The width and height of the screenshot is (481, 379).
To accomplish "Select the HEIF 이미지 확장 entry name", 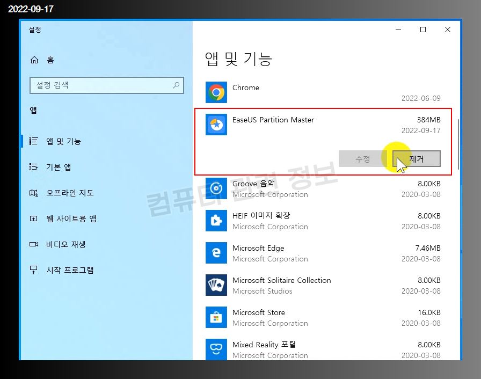I will pyautogui.click(x=261, y=216).
